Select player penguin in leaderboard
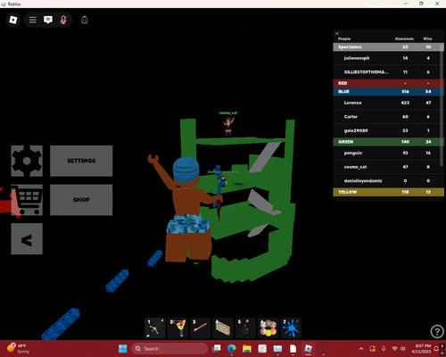 (386, 153)
